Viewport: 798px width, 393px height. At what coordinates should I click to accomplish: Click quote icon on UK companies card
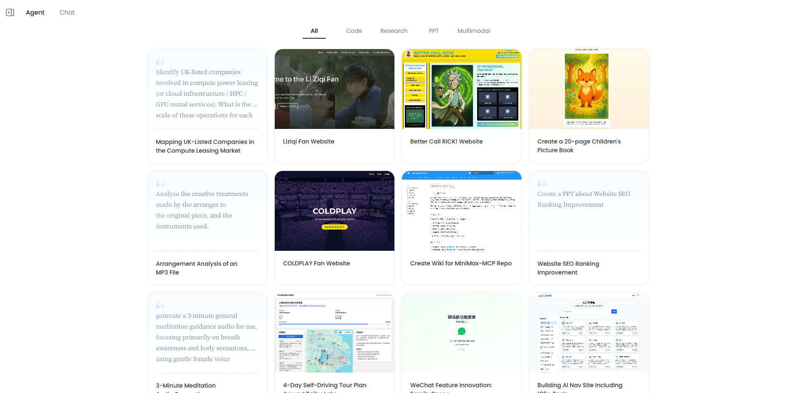160,62
